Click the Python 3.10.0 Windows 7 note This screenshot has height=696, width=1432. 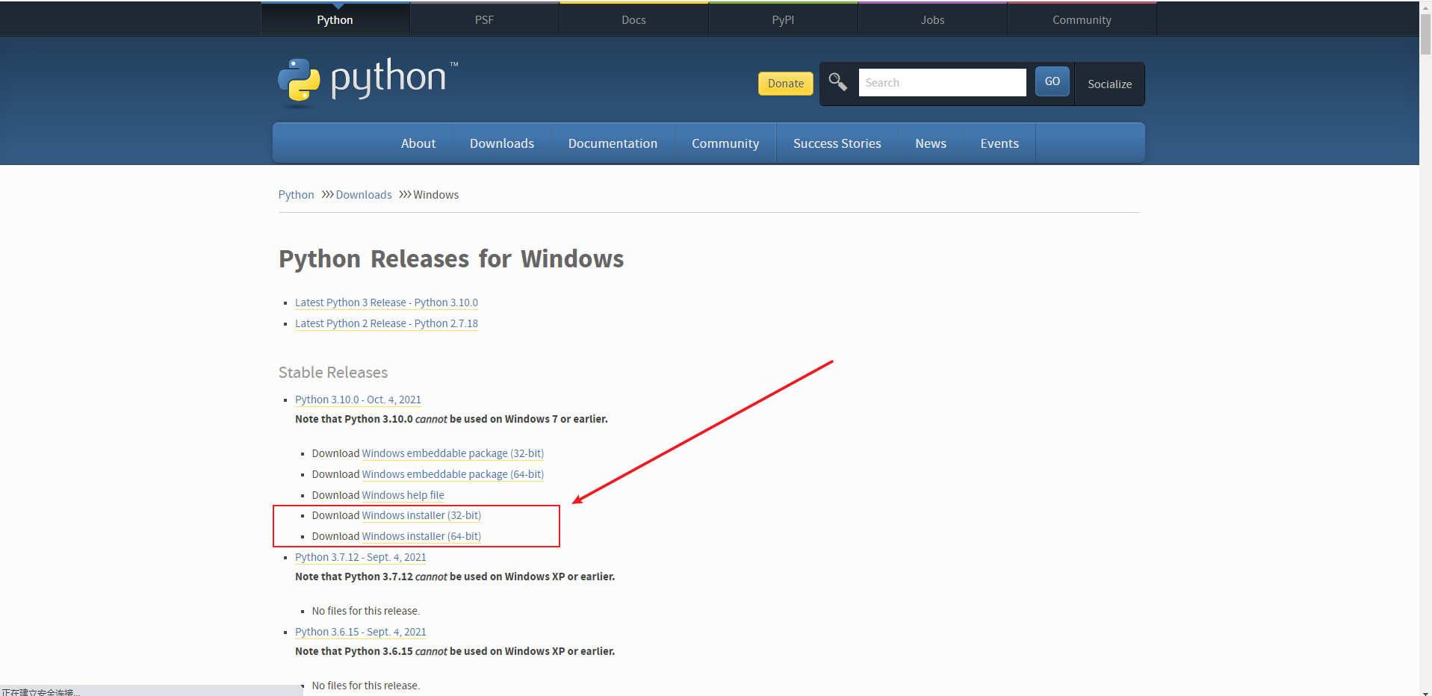pos(451,419)
